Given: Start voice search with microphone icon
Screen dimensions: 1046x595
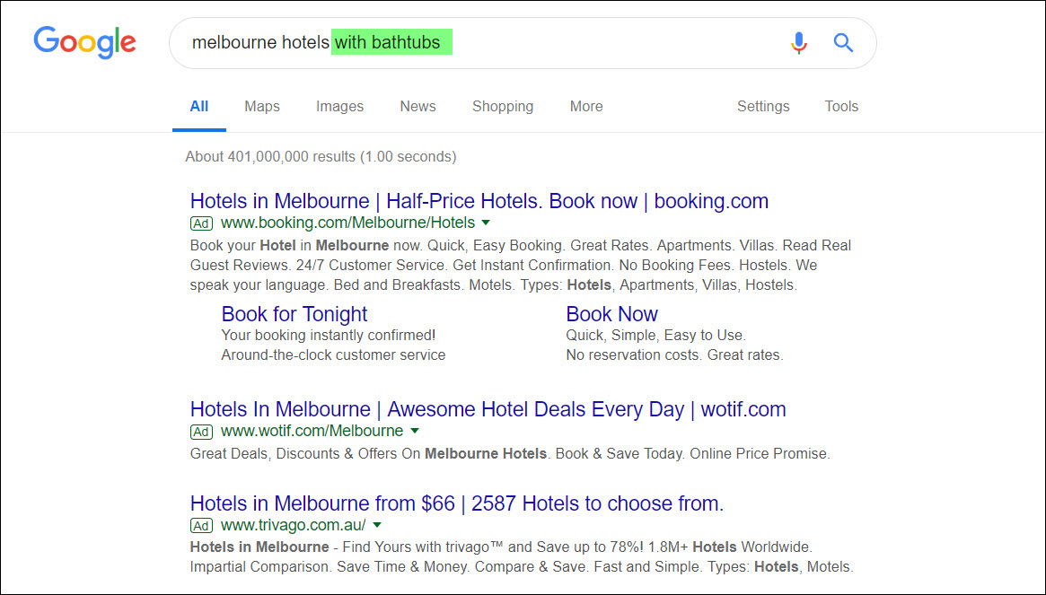Looking at the screenshot, I should point(798,43).
